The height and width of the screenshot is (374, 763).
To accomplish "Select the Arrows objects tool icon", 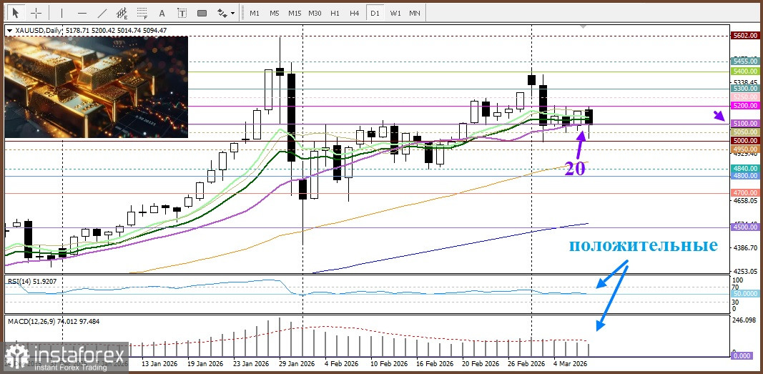I will click(222, 13).
